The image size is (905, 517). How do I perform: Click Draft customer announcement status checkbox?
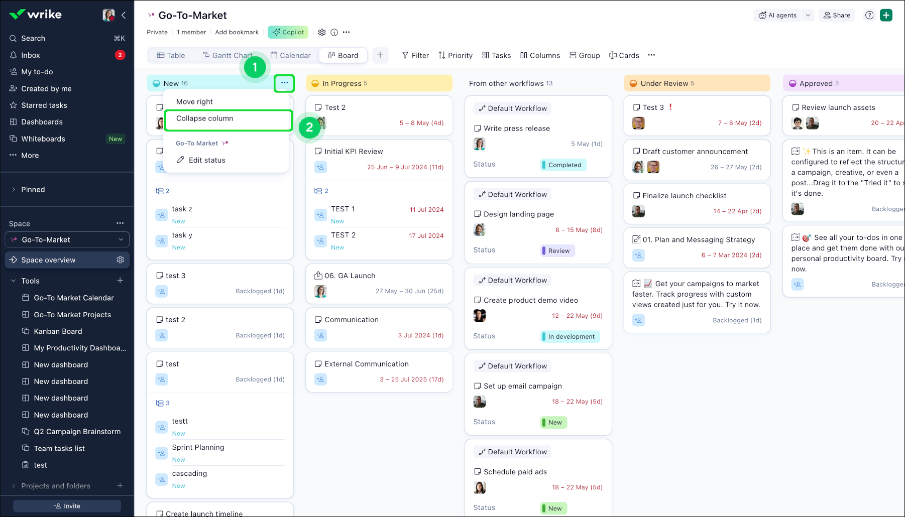tap(636, 151)
